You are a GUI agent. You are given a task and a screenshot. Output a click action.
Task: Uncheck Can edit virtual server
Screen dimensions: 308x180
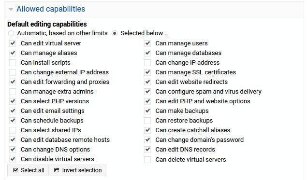[13, 43]
